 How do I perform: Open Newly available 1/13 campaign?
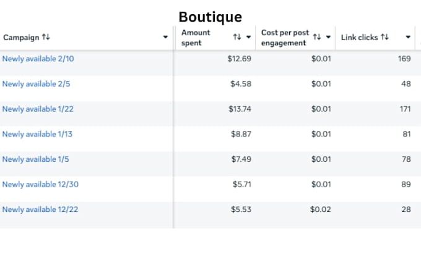[x=37, y=134]
